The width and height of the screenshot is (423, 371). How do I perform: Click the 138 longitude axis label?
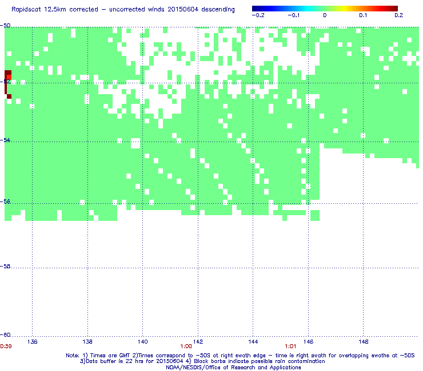click(87, 342)
